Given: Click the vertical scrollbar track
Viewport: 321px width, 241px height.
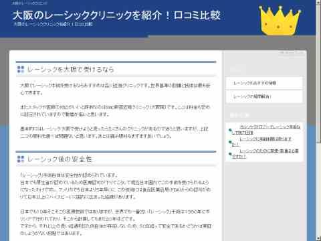Looking at the screenshot, I should click(318, 189).
